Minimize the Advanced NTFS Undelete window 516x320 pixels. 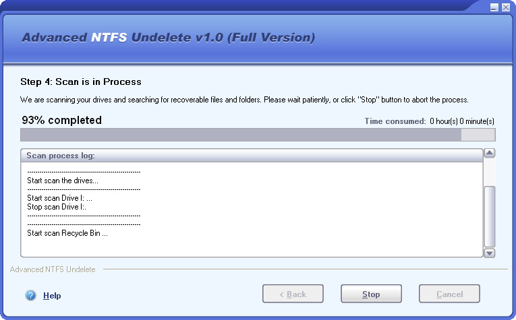[x=494, y=7]
